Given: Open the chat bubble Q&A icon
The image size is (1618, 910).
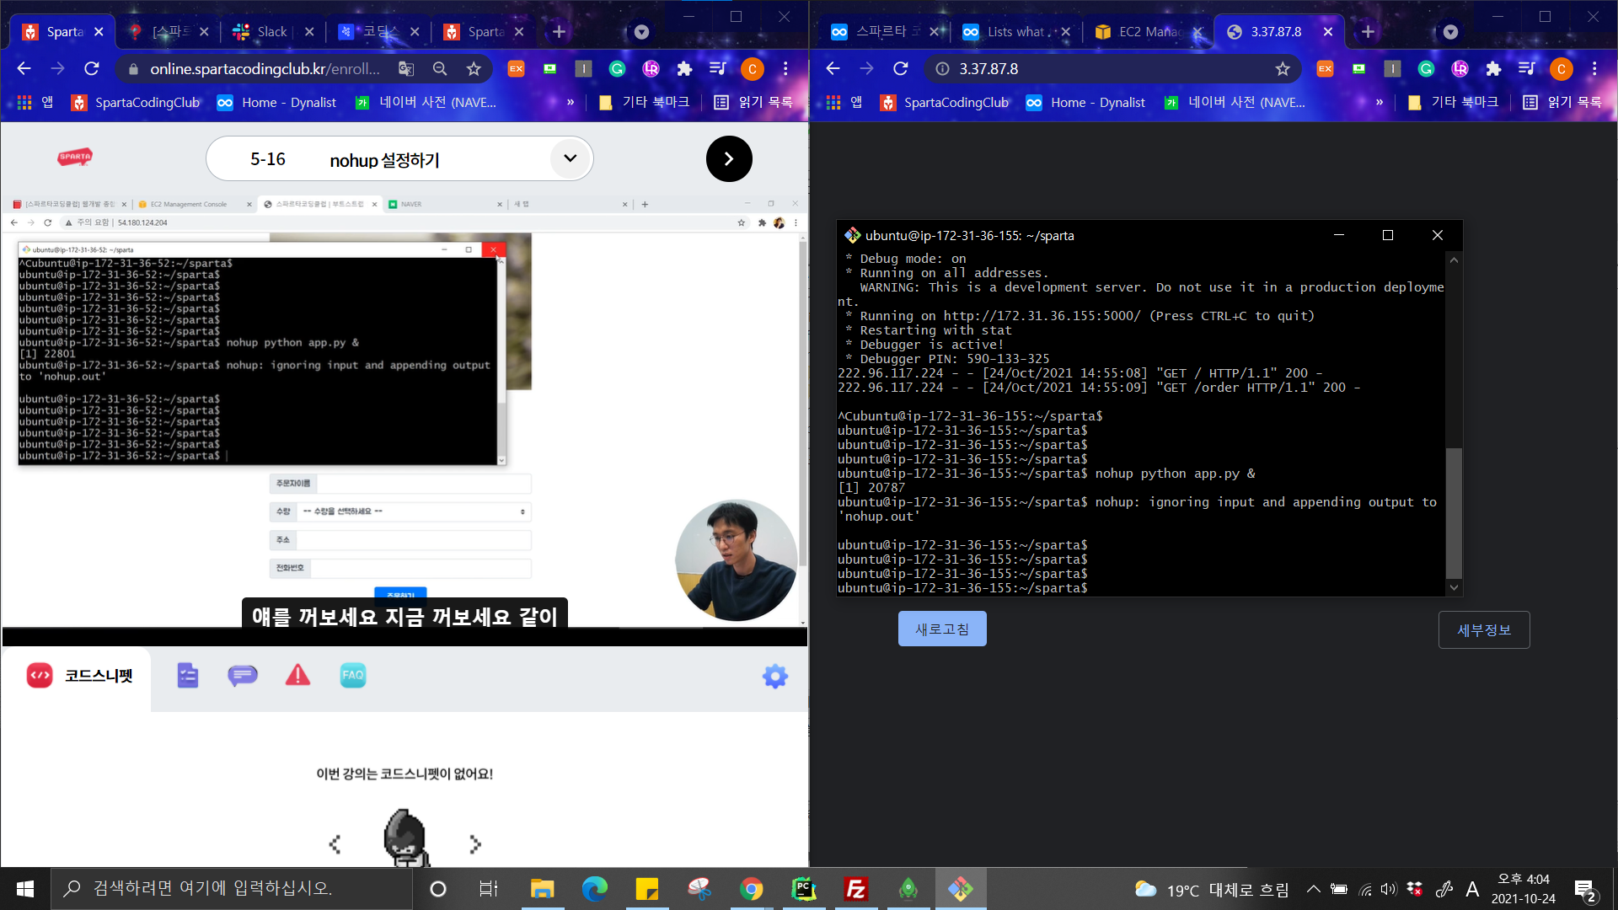Looking at the screenshot, I should (243, 676).
